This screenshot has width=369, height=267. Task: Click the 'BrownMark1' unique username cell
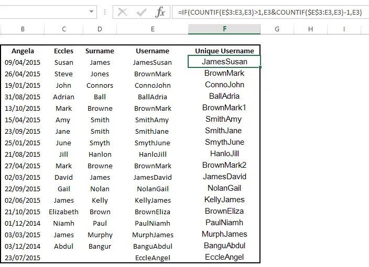pos(224,108)
